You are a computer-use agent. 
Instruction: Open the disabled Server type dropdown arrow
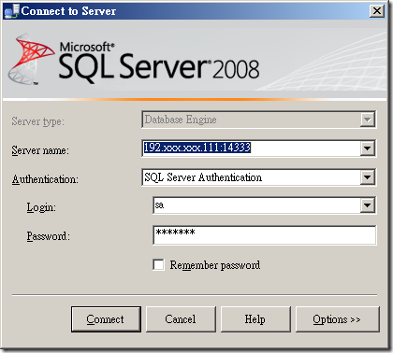[367, 120]
